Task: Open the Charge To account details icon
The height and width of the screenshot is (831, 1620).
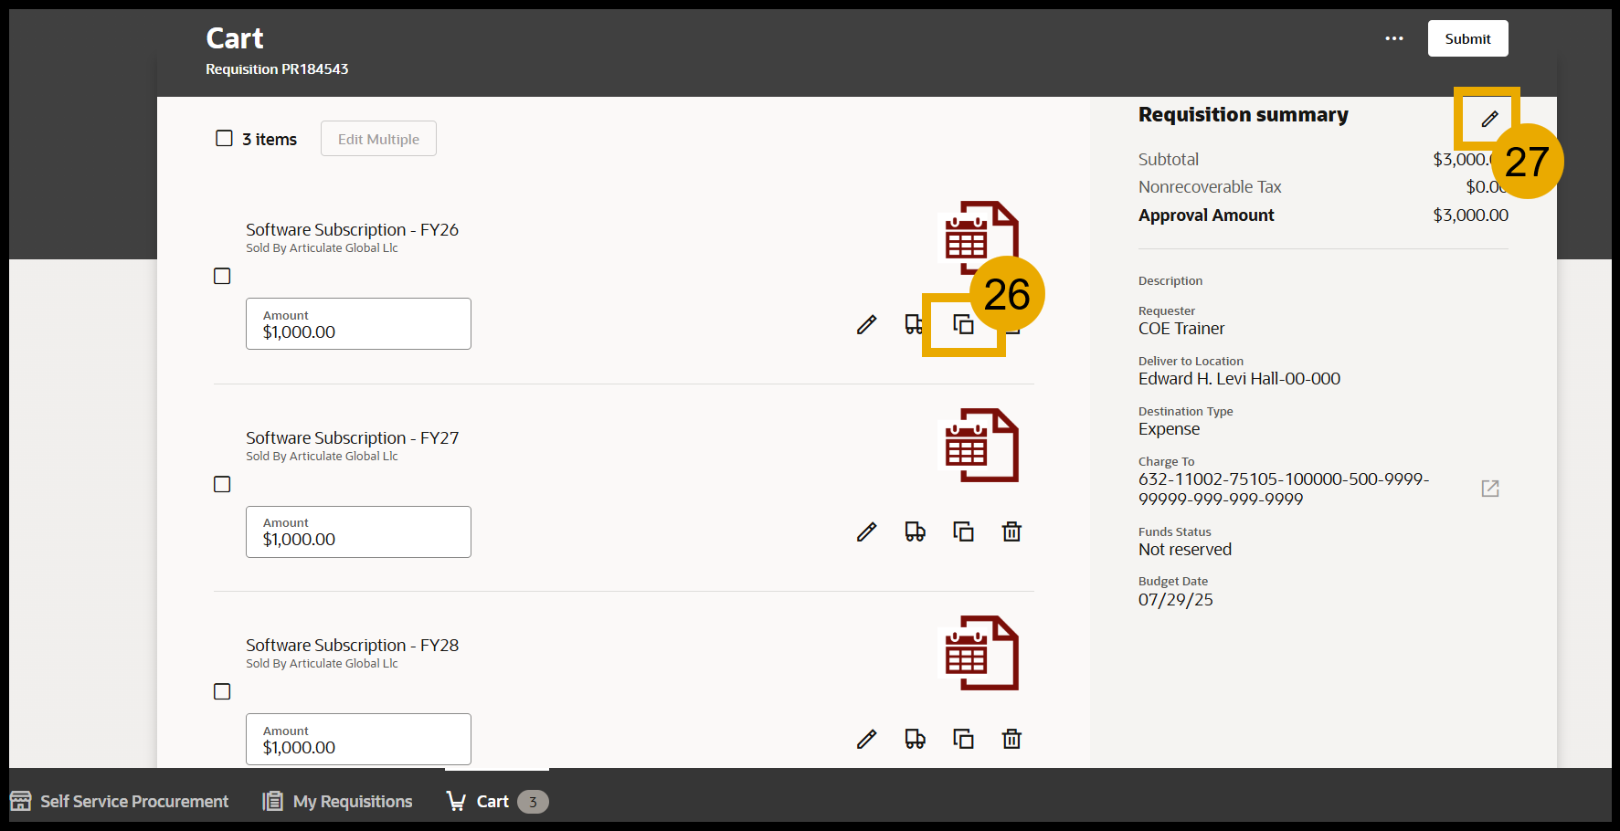Action: (x=1490, y=489)
